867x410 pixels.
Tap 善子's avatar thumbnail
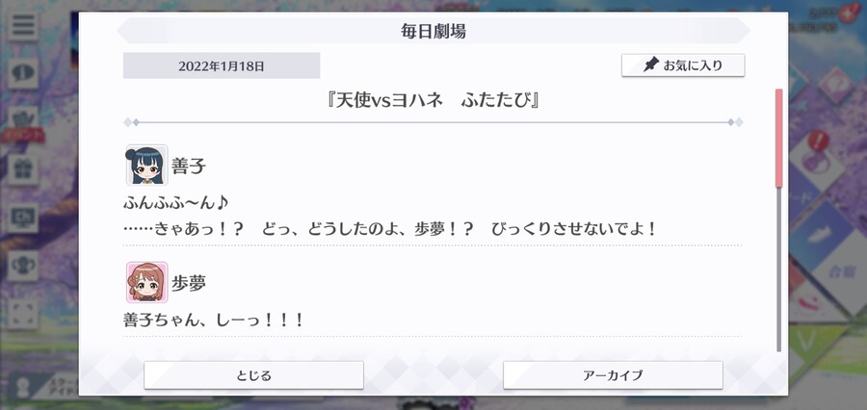146,165
